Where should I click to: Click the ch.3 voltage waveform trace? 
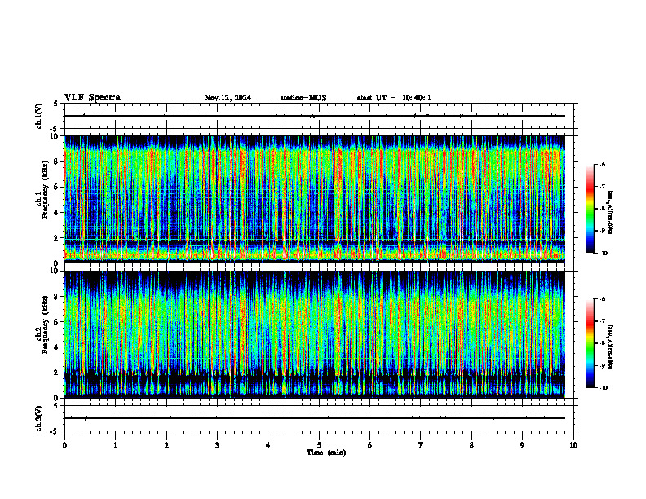point(315,418)
